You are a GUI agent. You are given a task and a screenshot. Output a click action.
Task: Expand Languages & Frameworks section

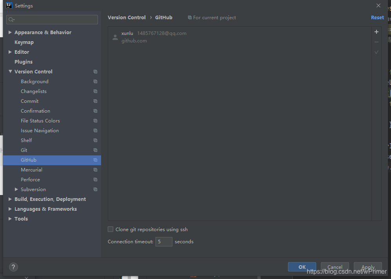tap(10, 209)
